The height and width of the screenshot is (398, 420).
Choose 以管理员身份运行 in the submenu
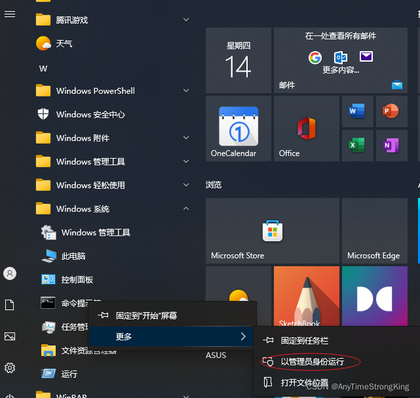coord(337,361)
